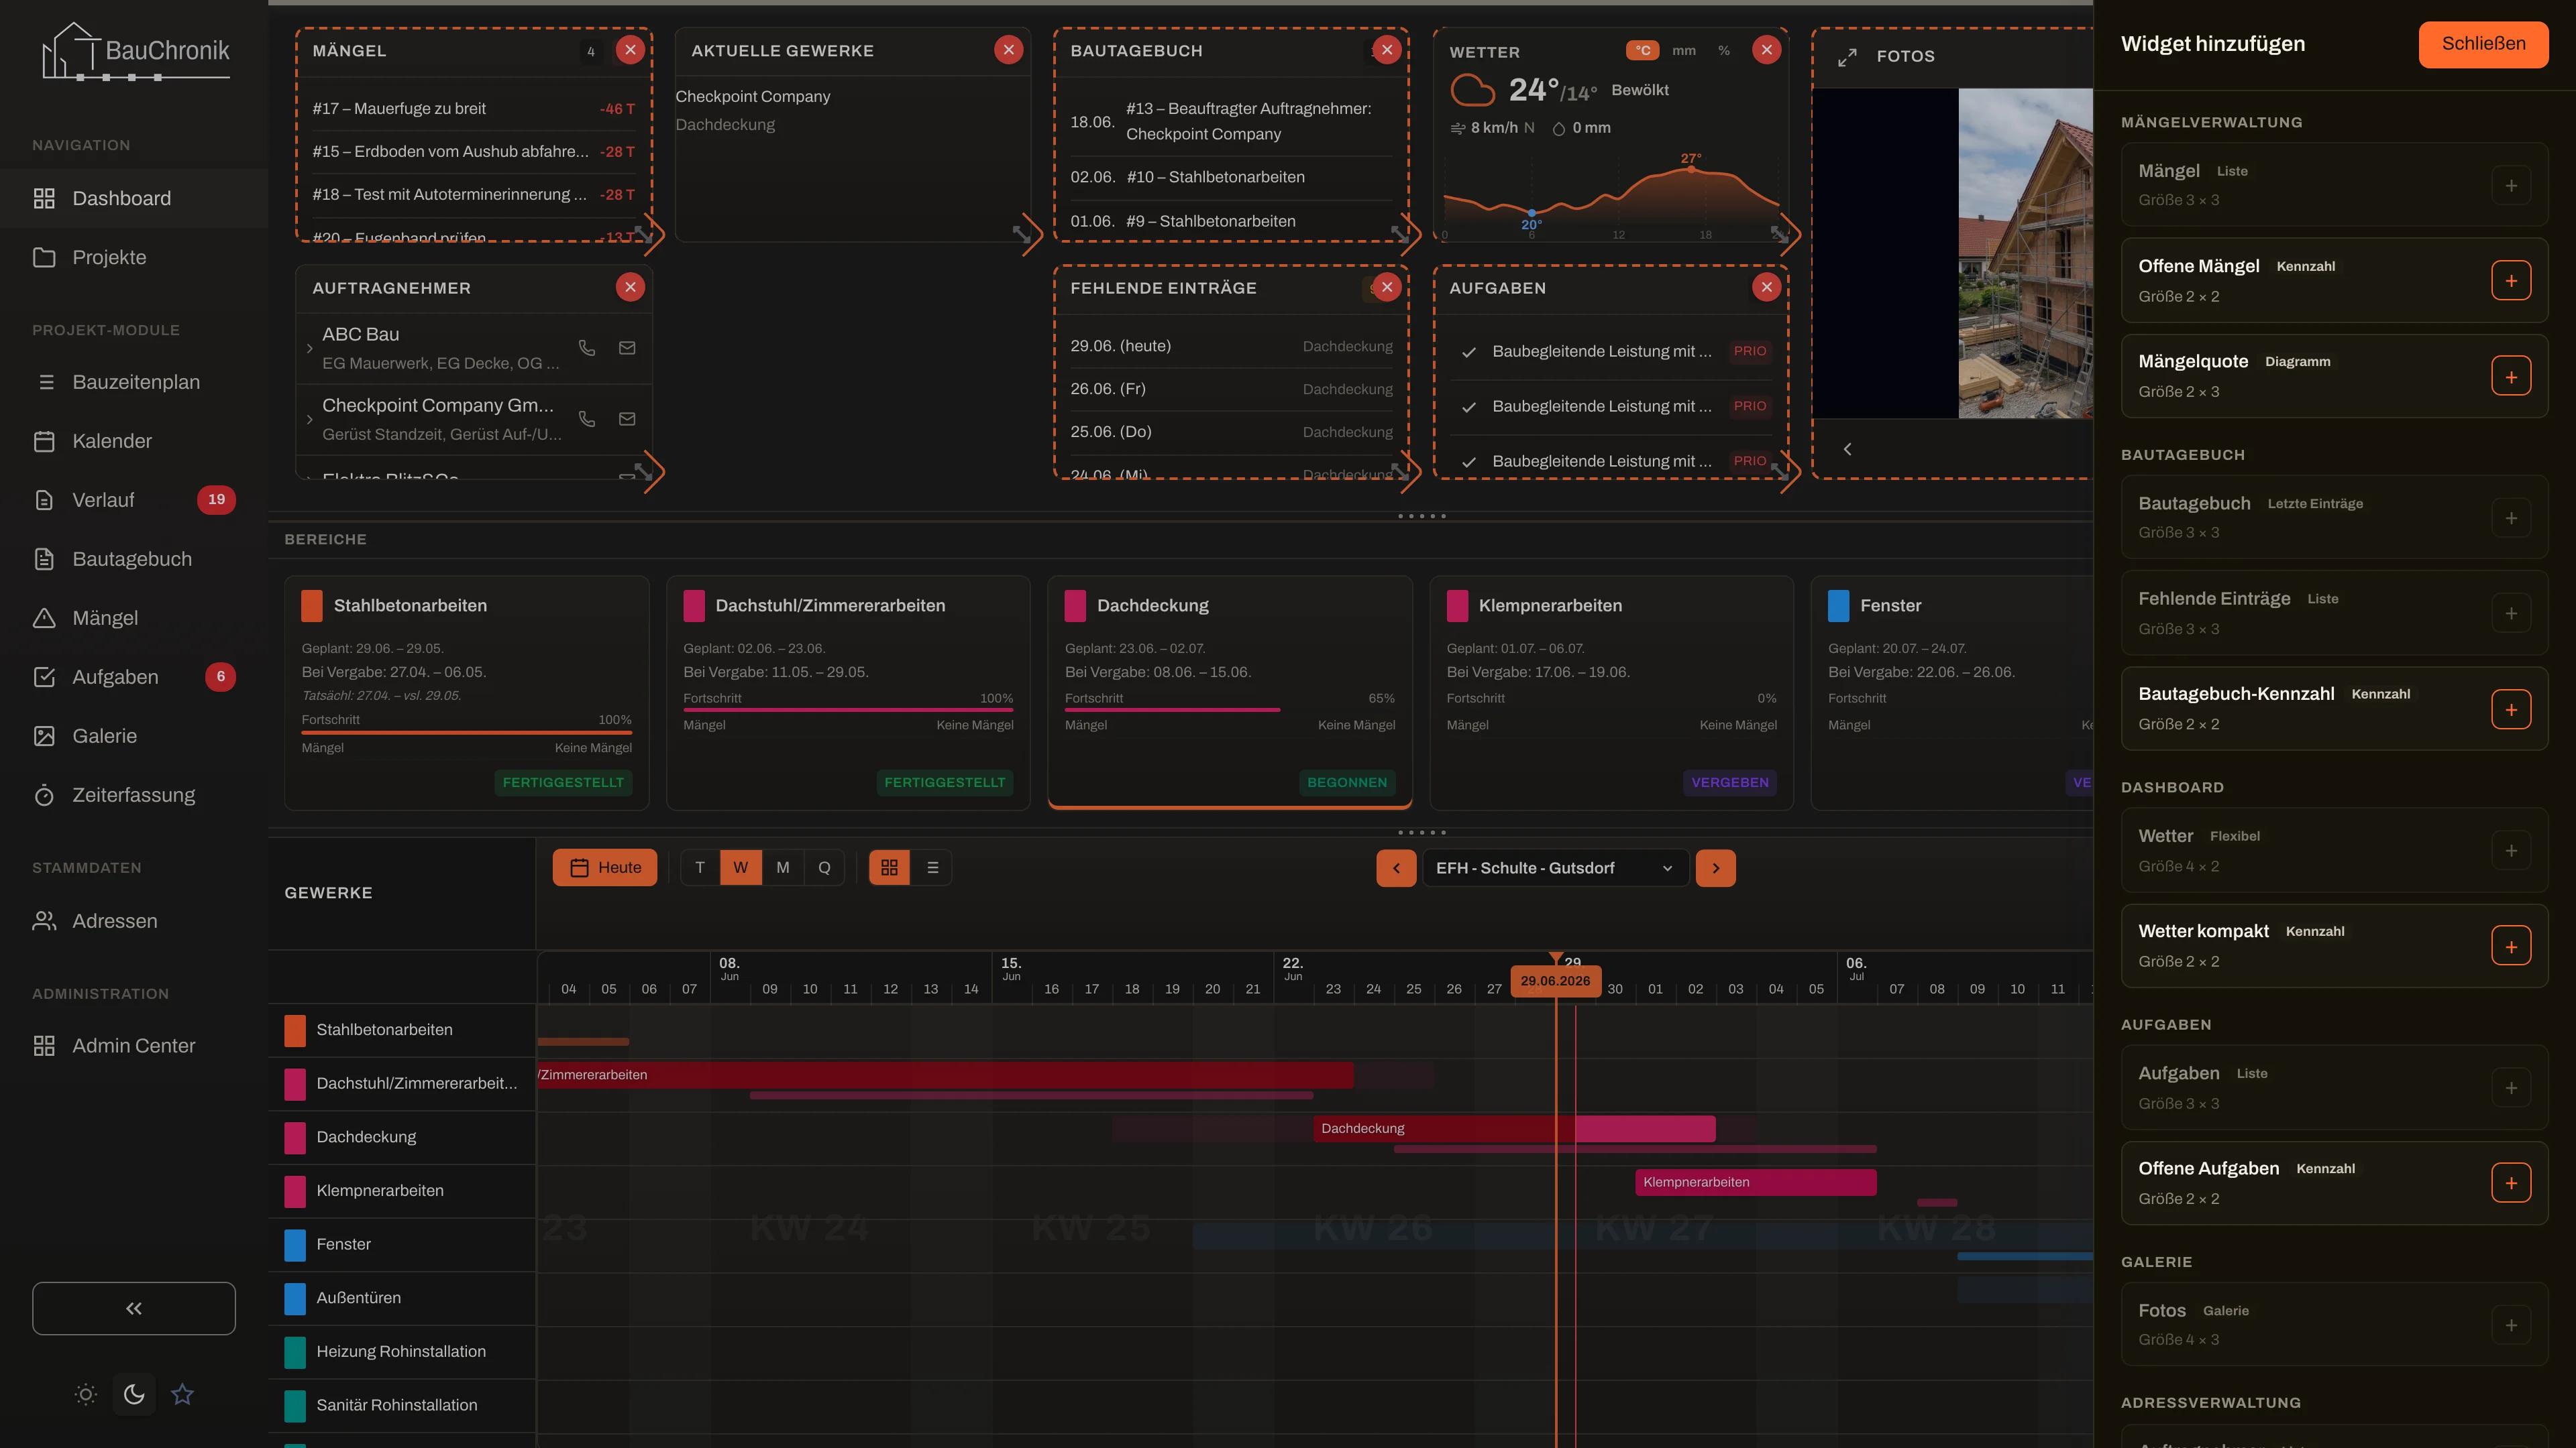Open Bauzeitenplan module
2576x1448 pixels.
134,381
